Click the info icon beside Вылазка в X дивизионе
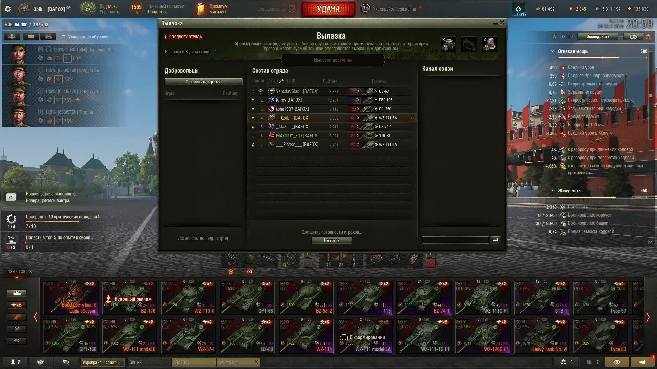657x369 pixels. [214, 52]
